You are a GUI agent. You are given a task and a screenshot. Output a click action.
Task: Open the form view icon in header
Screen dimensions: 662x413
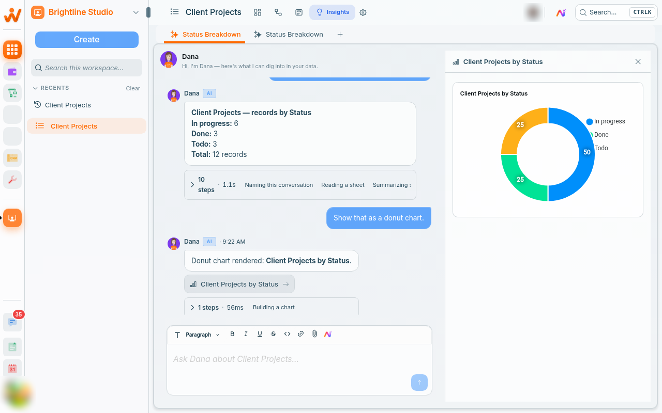tap(299, 12)
